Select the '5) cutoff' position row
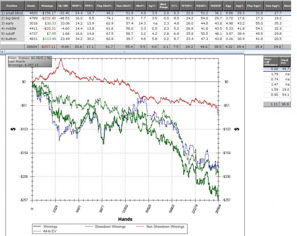Viewport: 297px width, 236px height. pyautogui.click(x=146, y=34)
